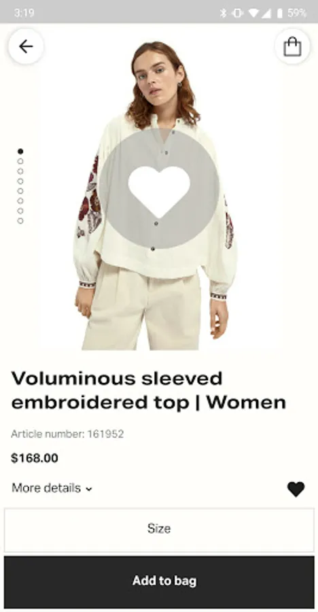318x612 pixels.
Task: Toggle the black heart wishlist icon
Action: tap(296, 489)
